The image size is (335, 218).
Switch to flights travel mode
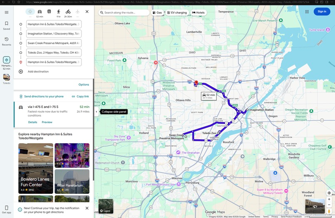coord(78,12)
